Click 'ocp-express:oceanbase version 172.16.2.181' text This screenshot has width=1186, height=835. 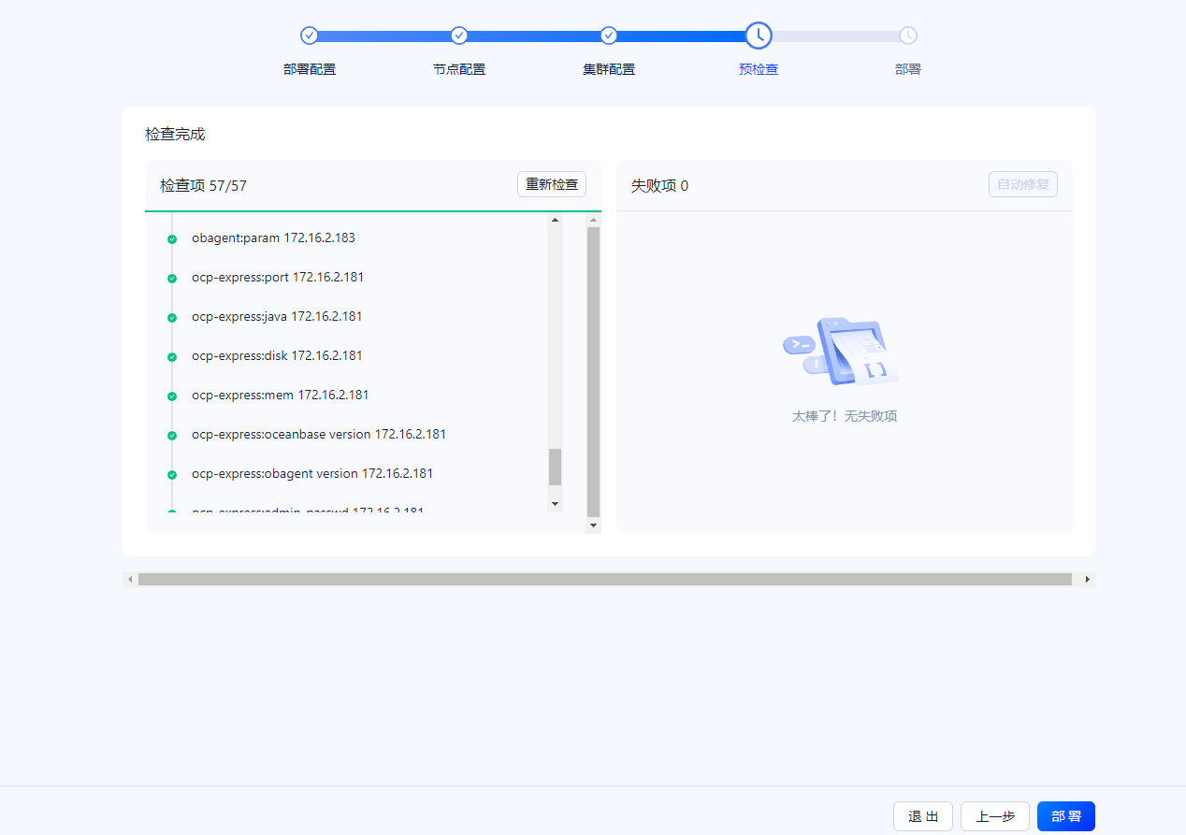pyautogui.click(x=319, y=434)
